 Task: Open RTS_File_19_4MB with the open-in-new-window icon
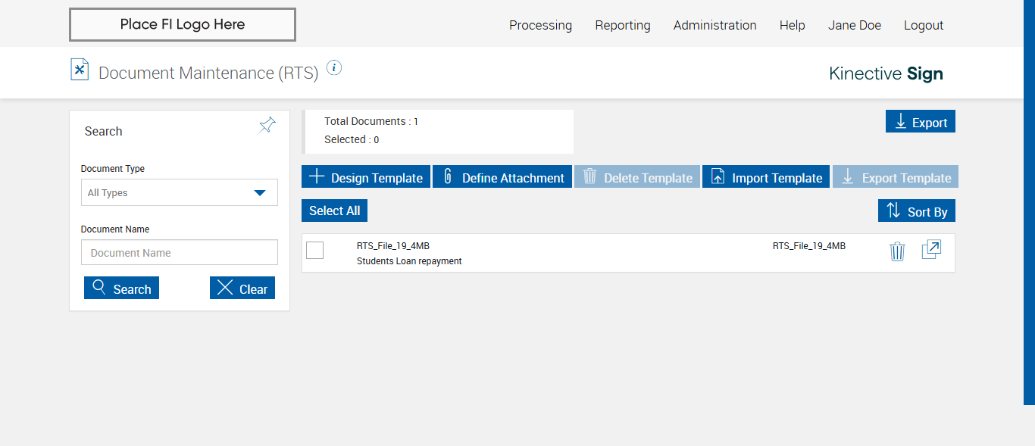[931, 250]
